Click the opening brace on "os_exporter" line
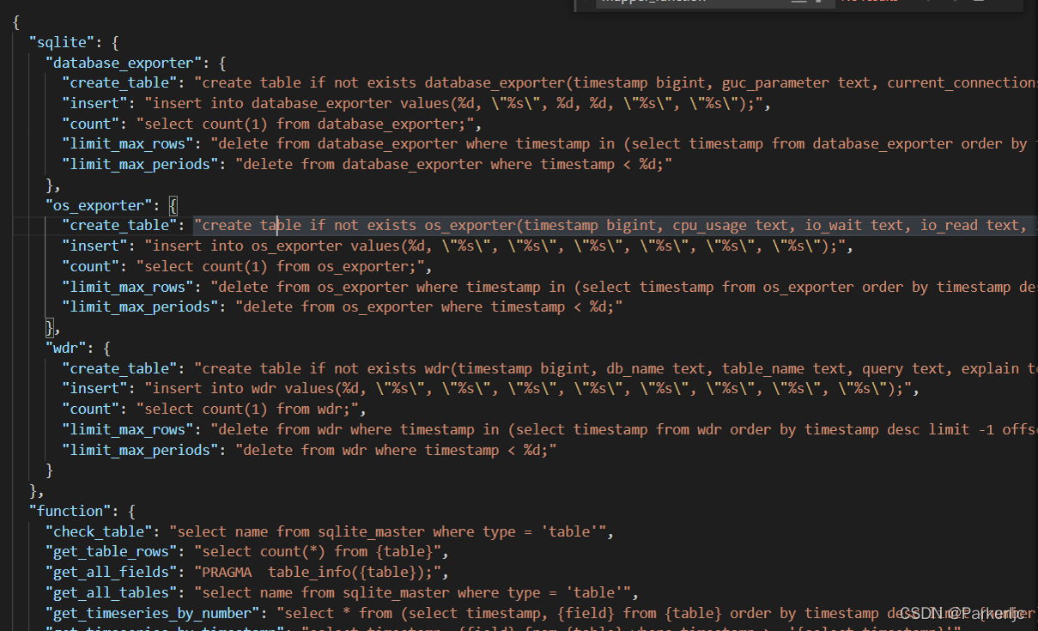This screenshot has width=1038, height=631. click(173, 205)
